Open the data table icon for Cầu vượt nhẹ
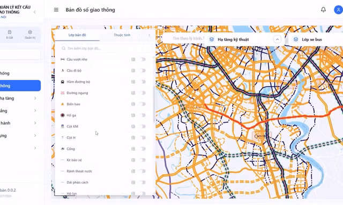Image resolution: width=343 pixels, height=205 pixels. 133,59
